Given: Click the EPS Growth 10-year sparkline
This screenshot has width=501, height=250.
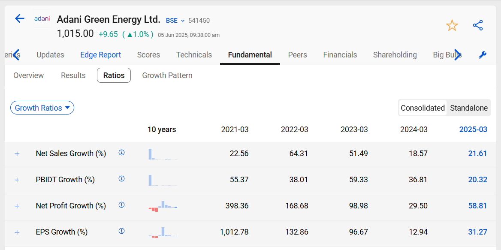Looking at the screenshot, I should 163,232.
